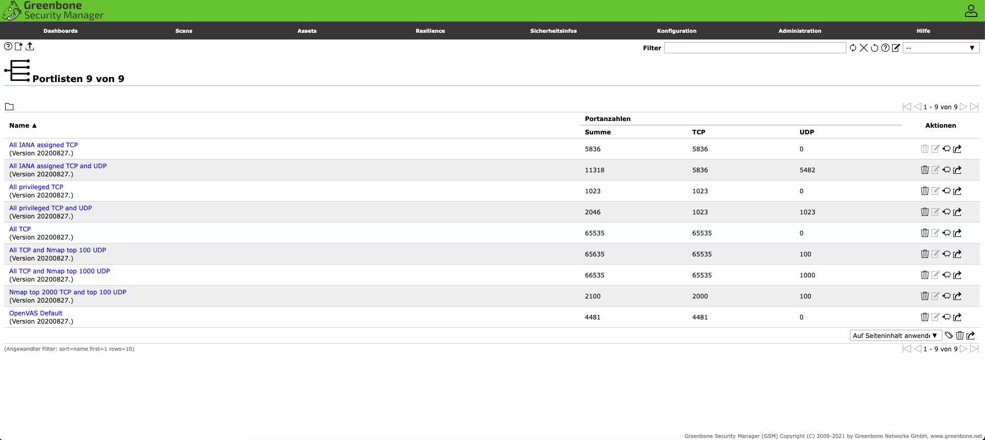Click the sum value 2046

click(593, 212)
